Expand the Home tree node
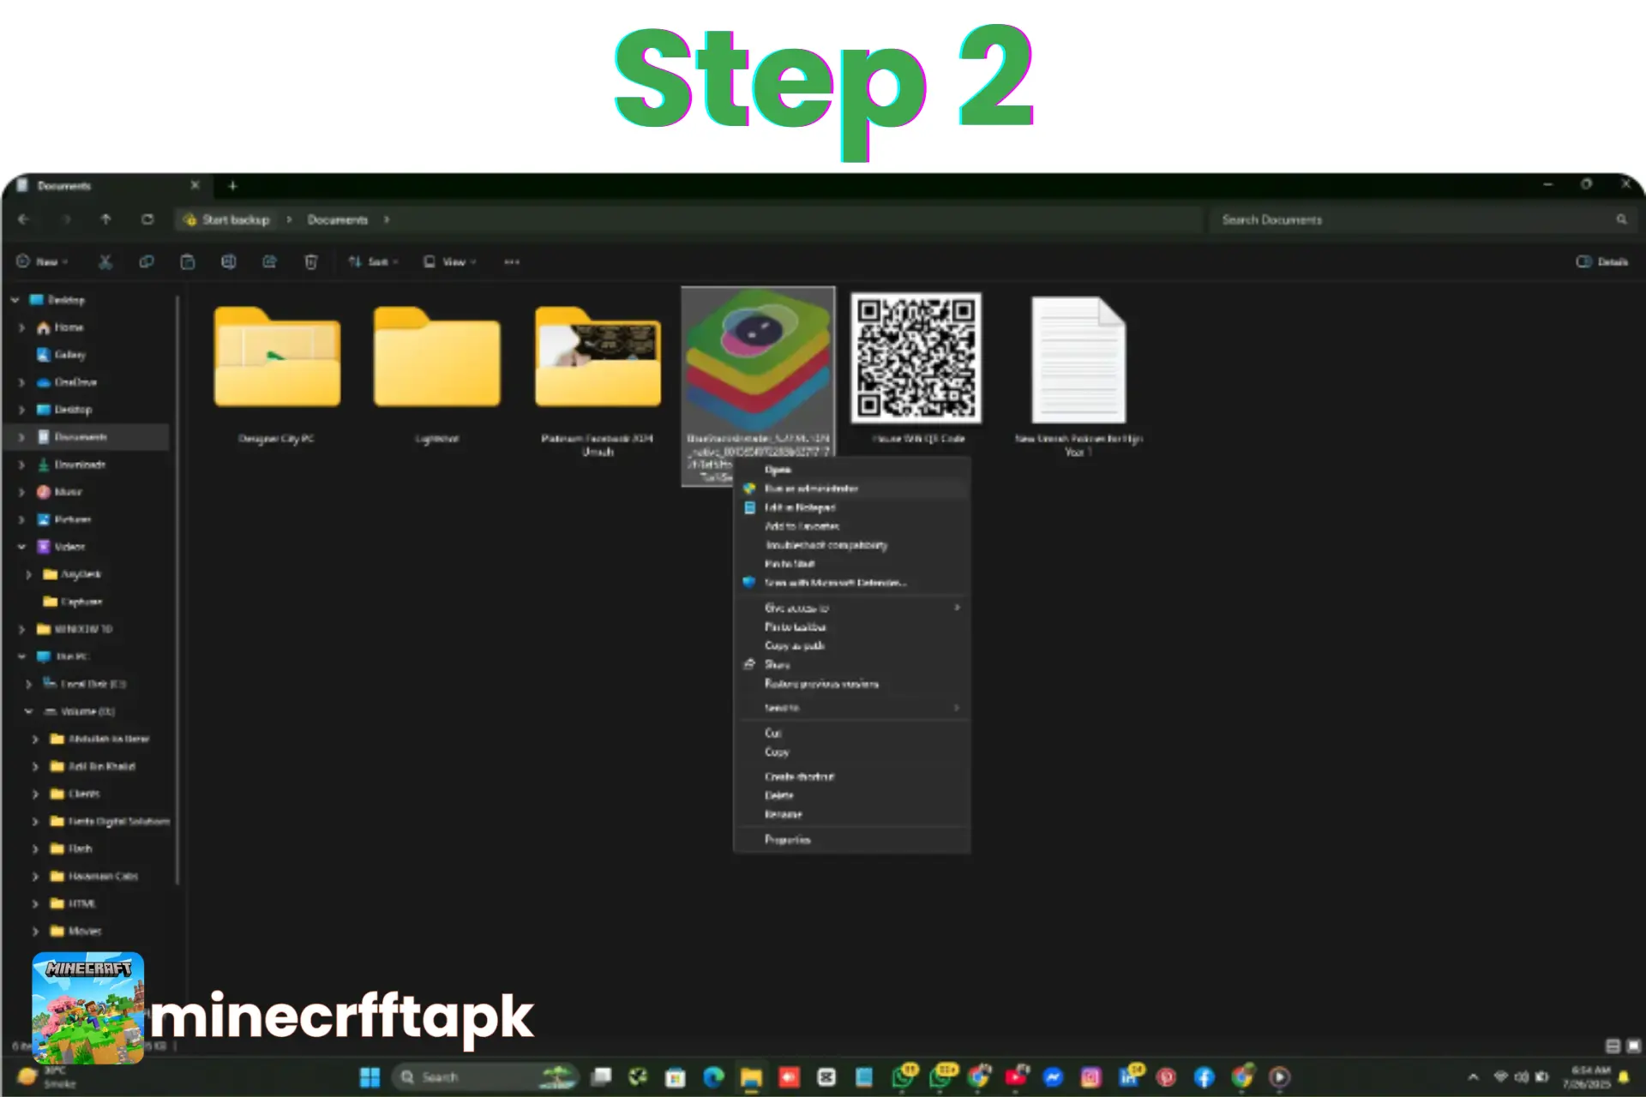The image size is (1646, 1097). (x=21, y=327)
